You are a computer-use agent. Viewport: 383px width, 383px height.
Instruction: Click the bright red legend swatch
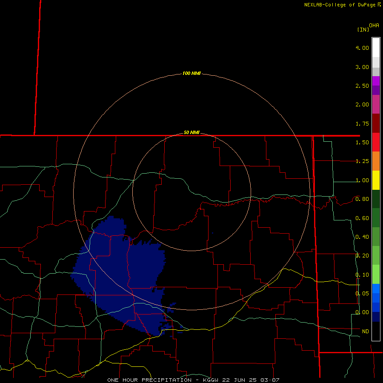[x=376, y=142]
